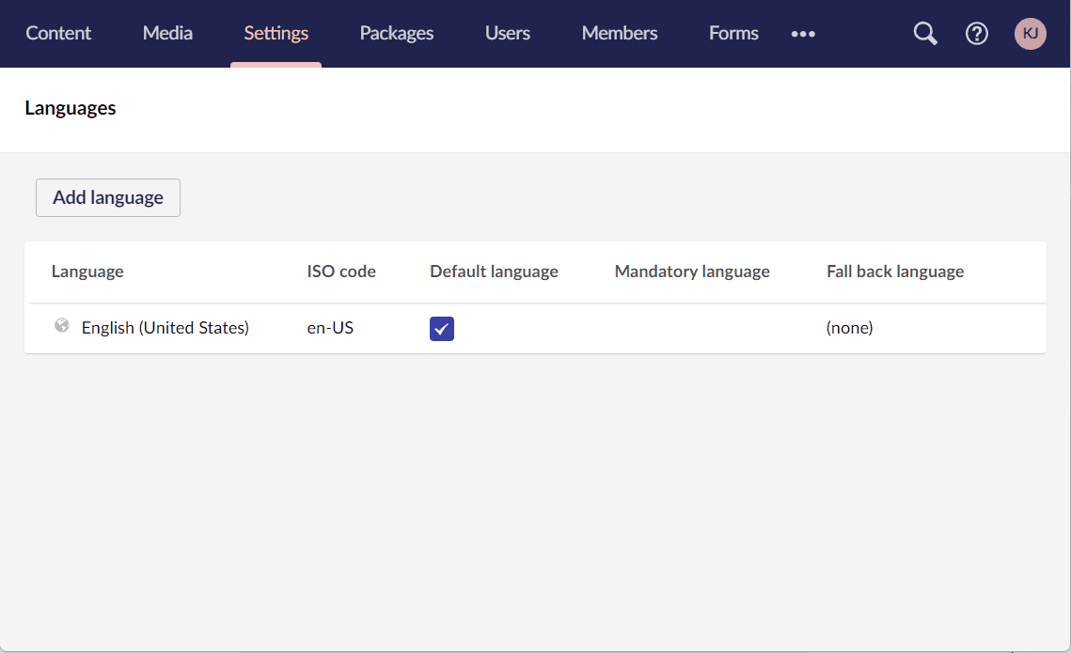Open the Forms section
Screen dimensions: 1071x653
point(733,33)
